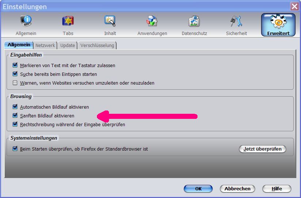This screenshot has width=301, height=198.
Task: Switch to the Netzwerk tab
Action: [x=45, y=46]
